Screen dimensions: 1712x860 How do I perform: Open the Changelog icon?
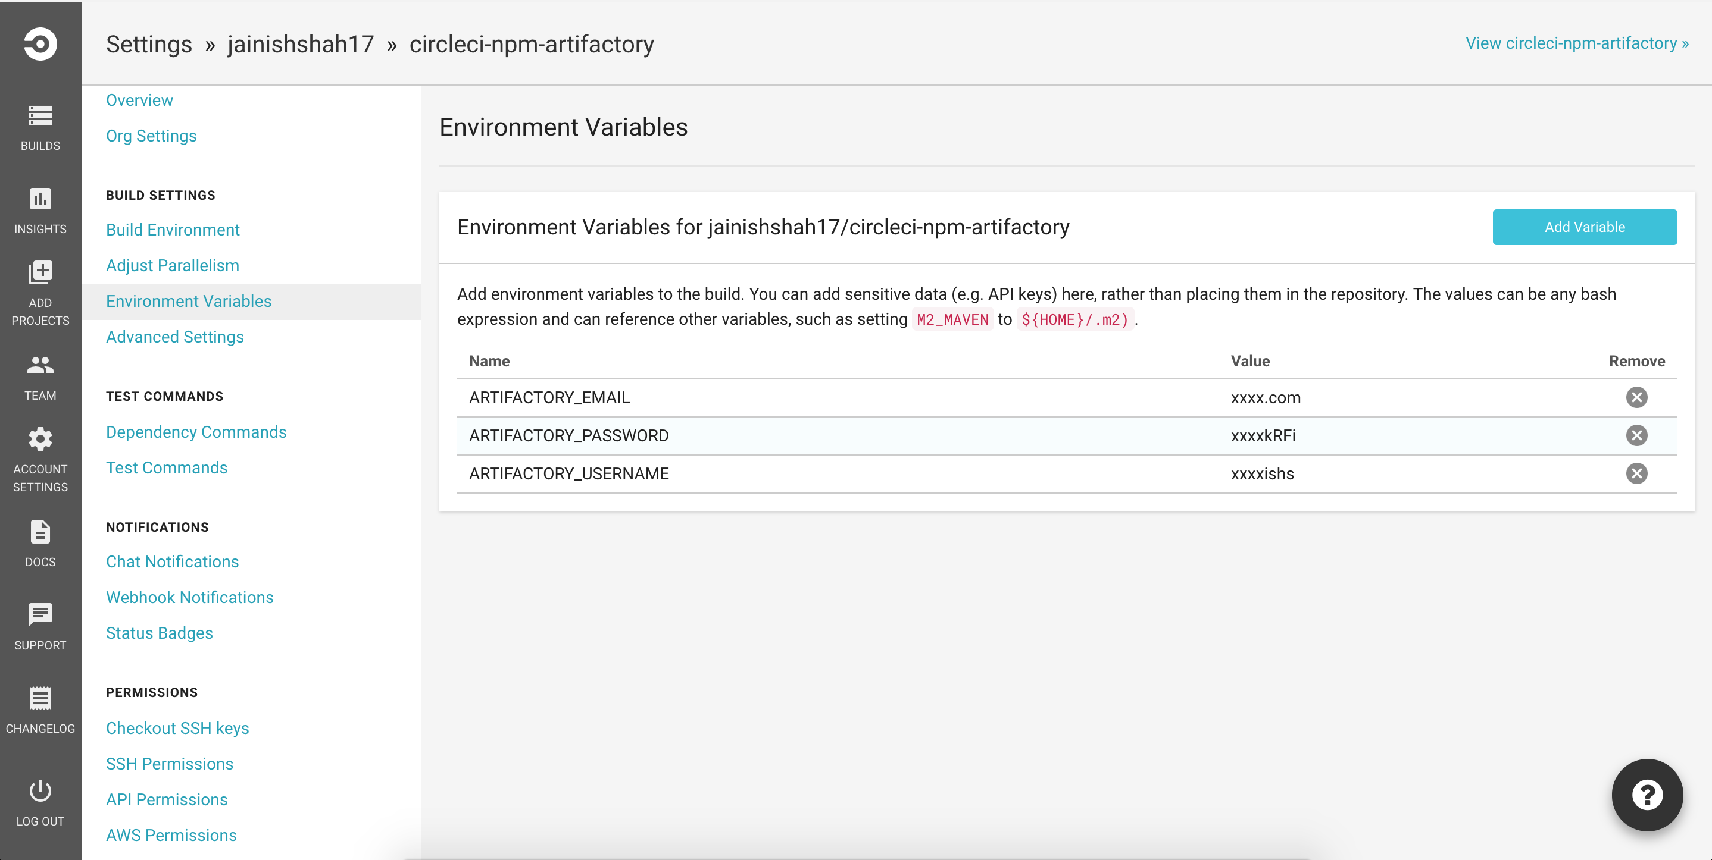(x=40, y=698)
